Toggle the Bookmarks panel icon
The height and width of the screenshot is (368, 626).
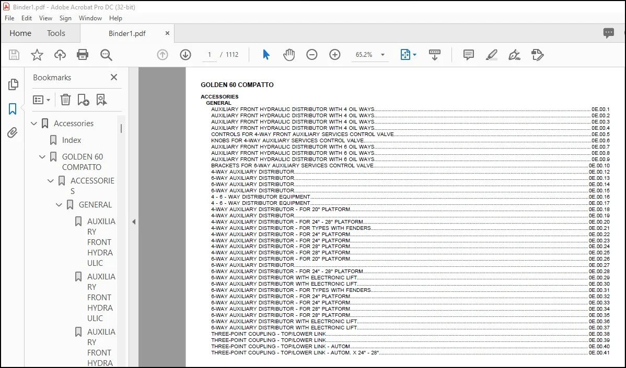(13, 109)
